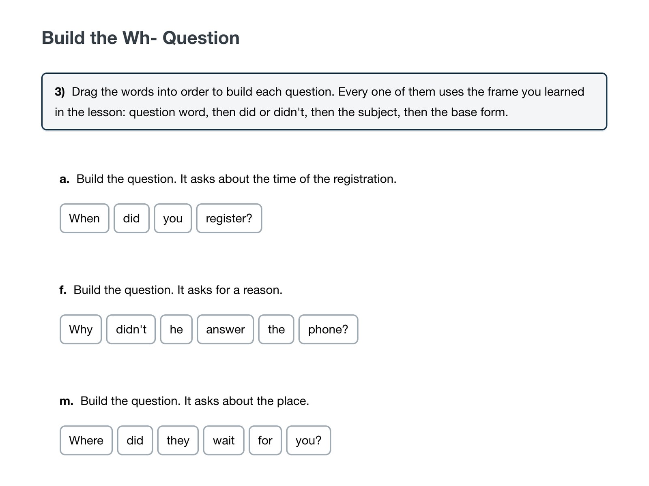
Task: Click the 'Build the Wh- Question' heading
Action: pyautogui.click(x=140, y=38)
